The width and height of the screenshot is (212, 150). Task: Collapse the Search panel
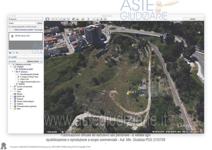coord(9,19)
